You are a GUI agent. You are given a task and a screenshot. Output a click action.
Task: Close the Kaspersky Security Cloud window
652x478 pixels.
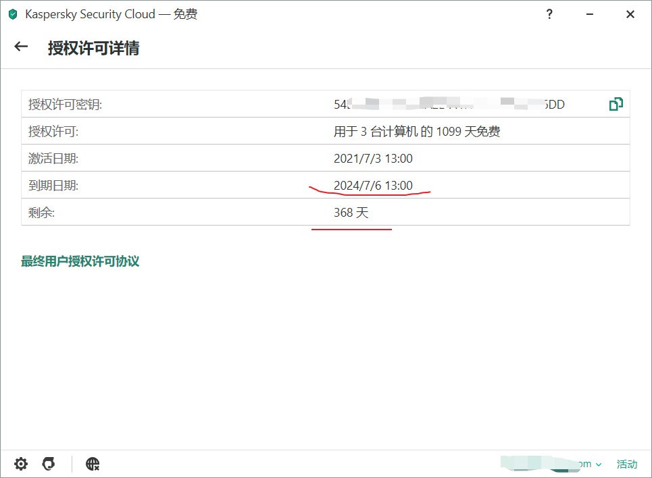630,14
